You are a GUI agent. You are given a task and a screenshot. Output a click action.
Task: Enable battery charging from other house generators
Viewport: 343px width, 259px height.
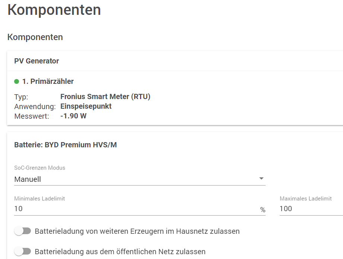click(22, 231)
